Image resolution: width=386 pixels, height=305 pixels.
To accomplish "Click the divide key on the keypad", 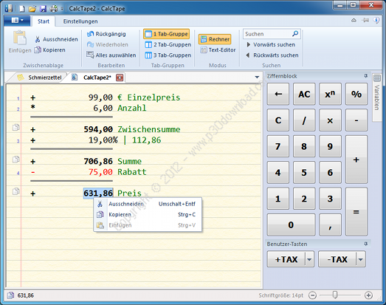I will coord(304,120).
